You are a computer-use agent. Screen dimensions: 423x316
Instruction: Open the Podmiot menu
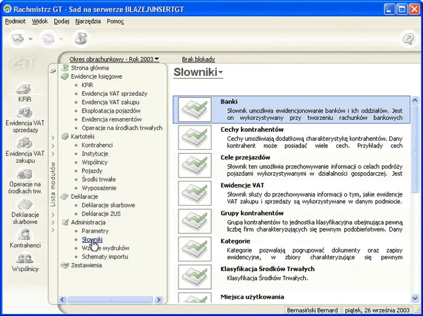(15, 21)
